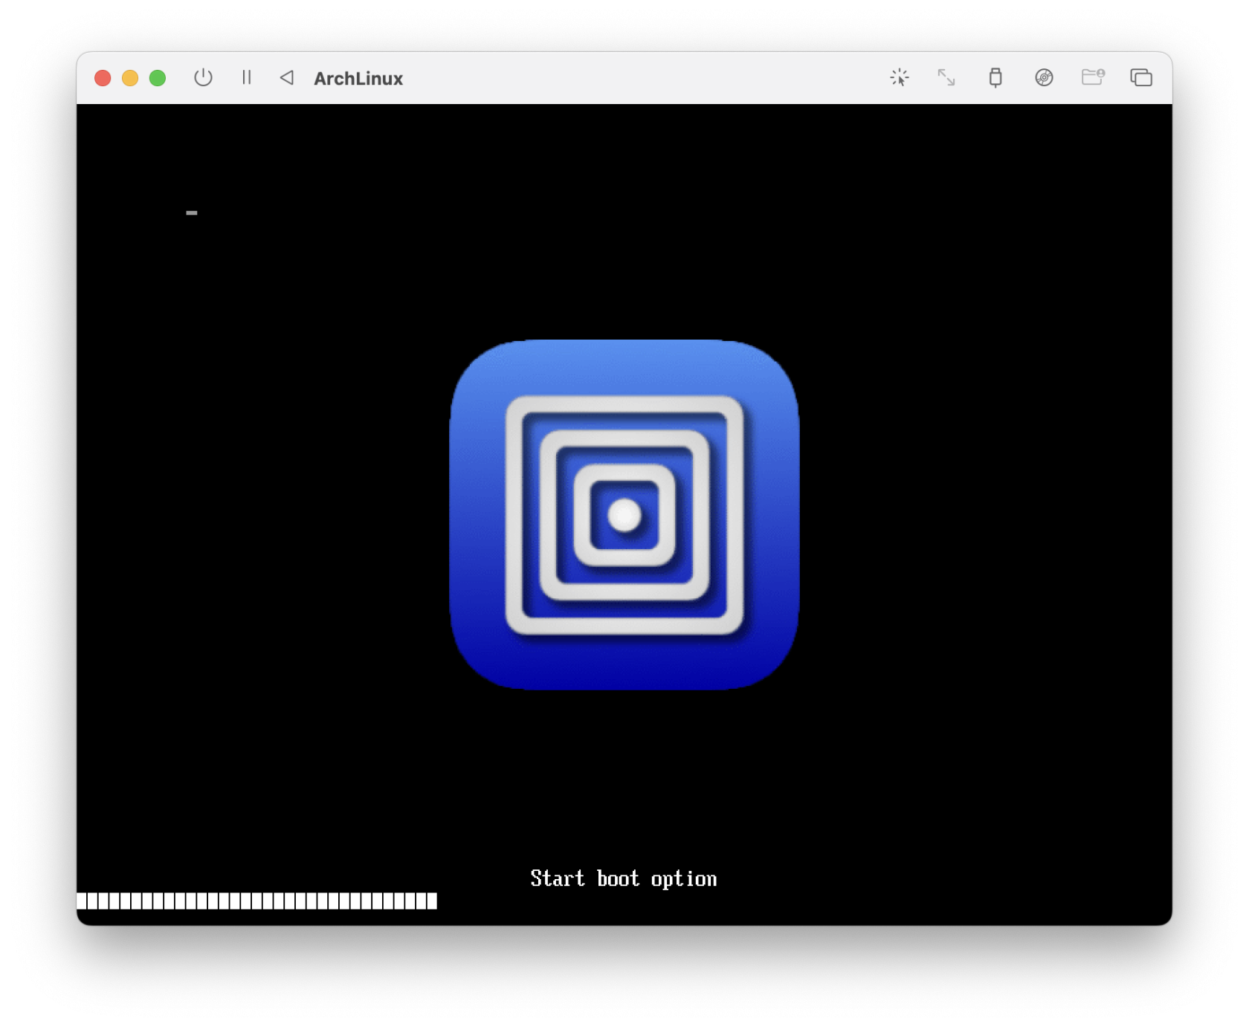The image size is (1249, 1027).
Task: Click the green fullscreen window button
Action: (158, 78)
